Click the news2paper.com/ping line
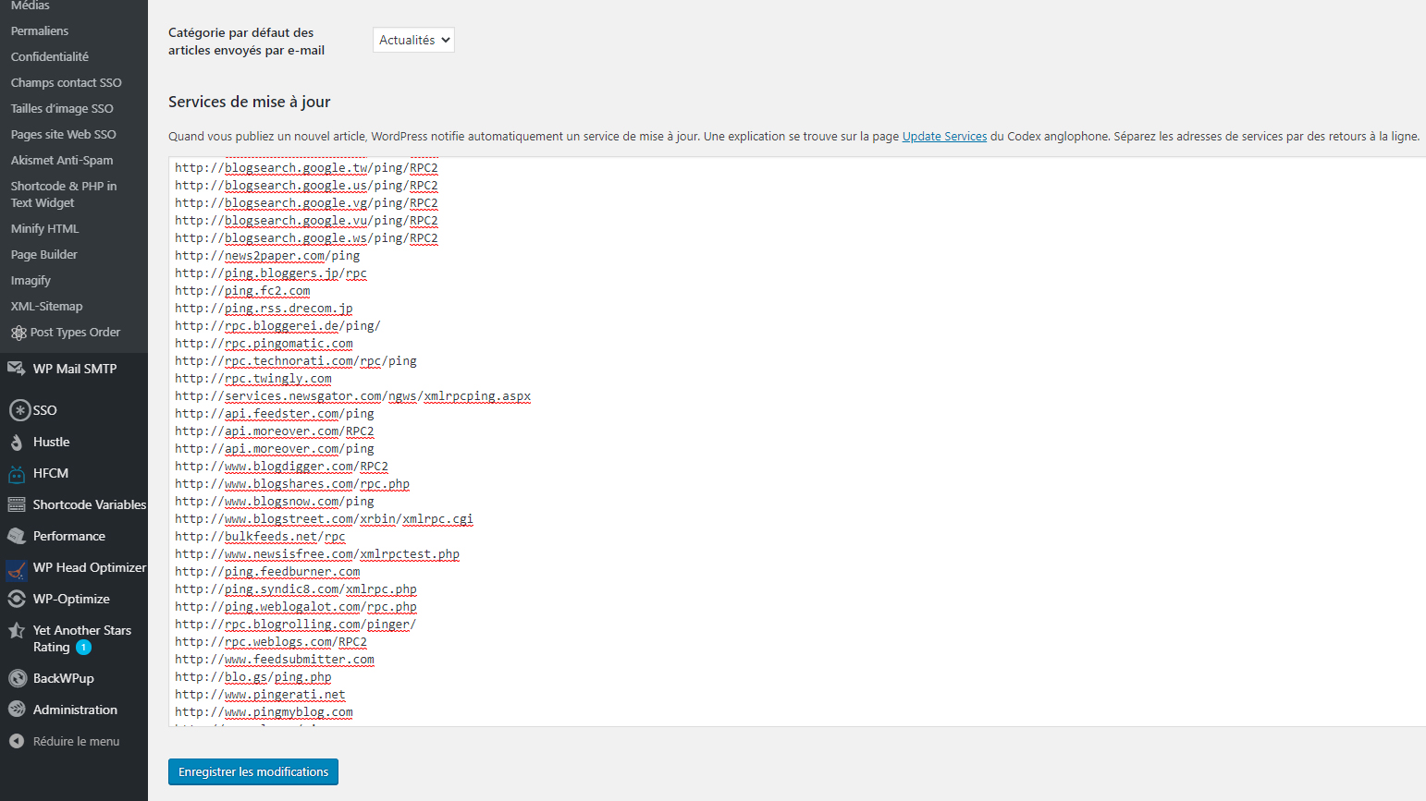Viewport: 1426px width, 801px height. (267, 256)
